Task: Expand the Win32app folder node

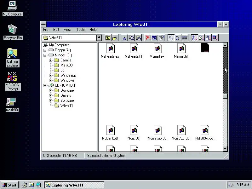Action: 50,75
